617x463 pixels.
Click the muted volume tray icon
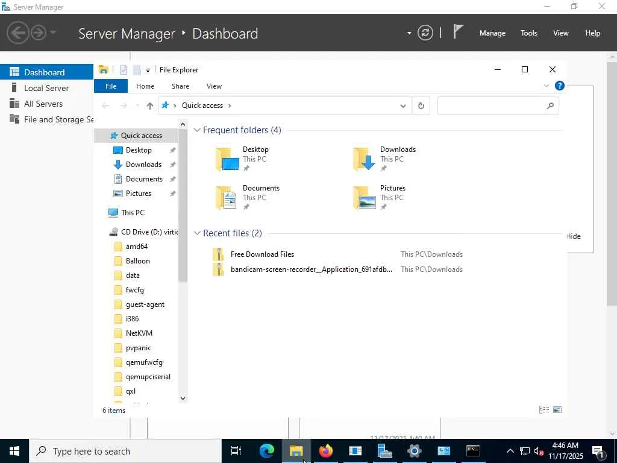click(539, 452)
